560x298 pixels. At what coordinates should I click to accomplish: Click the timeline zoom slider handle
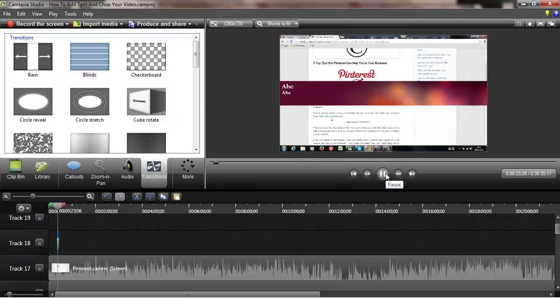tap(33, 197)
